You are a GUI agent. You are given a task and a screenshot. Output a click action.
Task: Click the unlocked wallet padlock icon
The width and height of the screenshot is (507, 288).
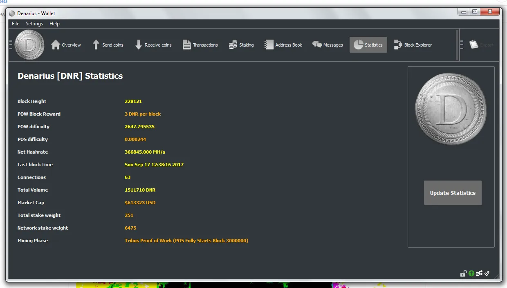(x=463, y=273)
